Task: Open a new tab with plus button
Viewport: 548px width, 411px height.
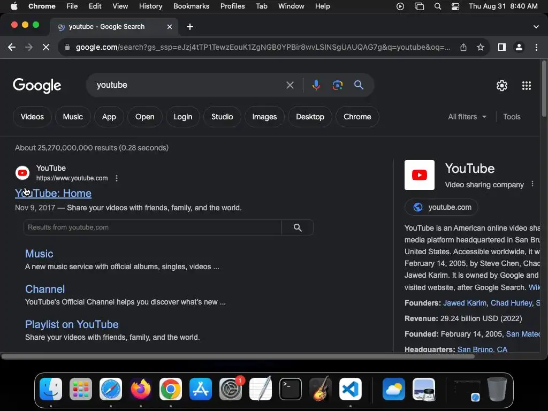Action: [x=190, y=27]
